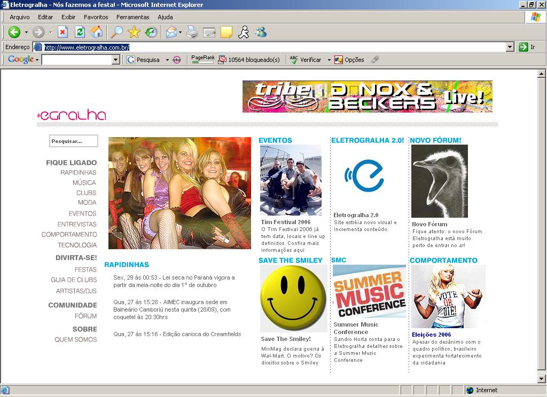Open Favorites star icon
This screenshot has height=397, width=547.
(x=134, y=33)
